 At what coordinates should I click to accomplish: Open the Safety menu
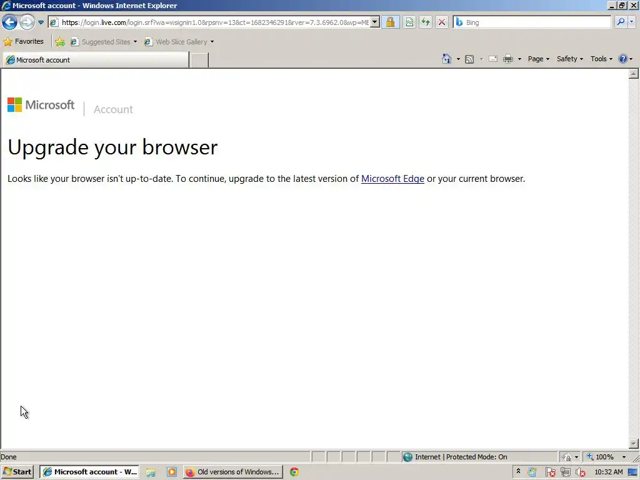tap(570, 59)
